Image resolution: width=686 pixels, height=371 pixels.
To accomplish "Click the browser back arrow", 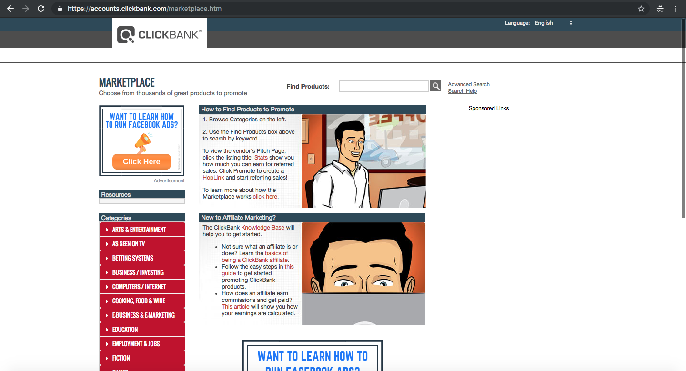I will tap(10, 9).
